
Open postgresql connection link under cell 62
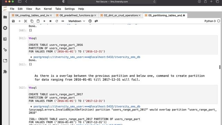[x=87, y=107]
